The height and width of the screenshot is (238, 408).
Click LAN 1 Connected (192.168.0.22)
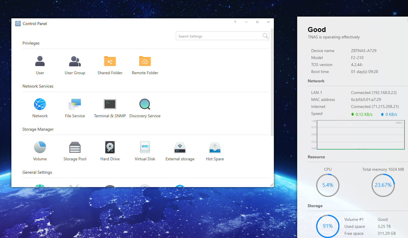pyautogui.click(x=374, y=93)
